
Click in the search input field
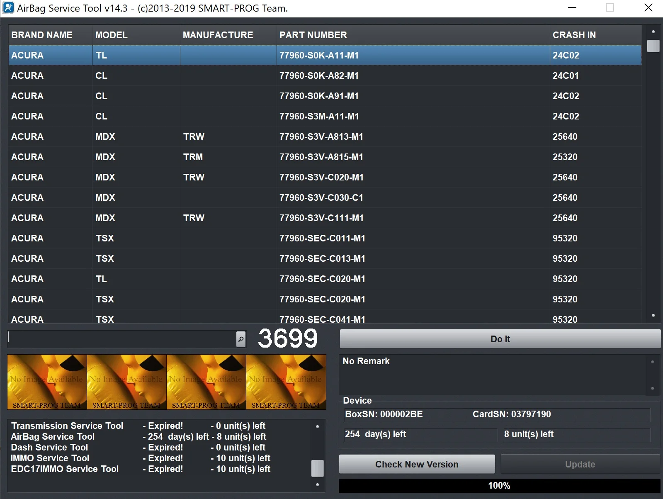point(122,339)
